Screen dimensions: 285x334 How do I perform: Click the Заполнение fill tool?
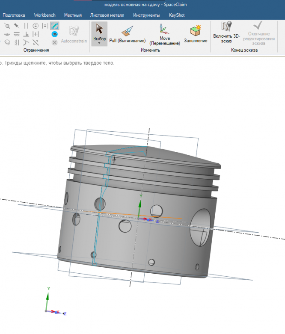pyautogui.click(x=196, y=34)
